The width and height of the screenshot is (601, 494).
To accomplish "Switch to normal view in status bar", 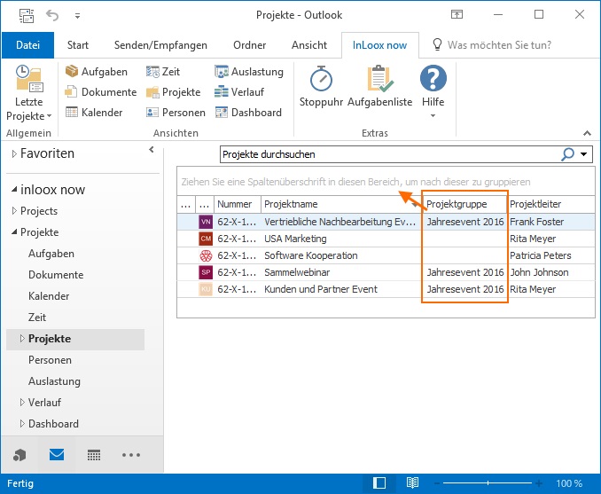I will pyautogui.click(x=379, y=483).
